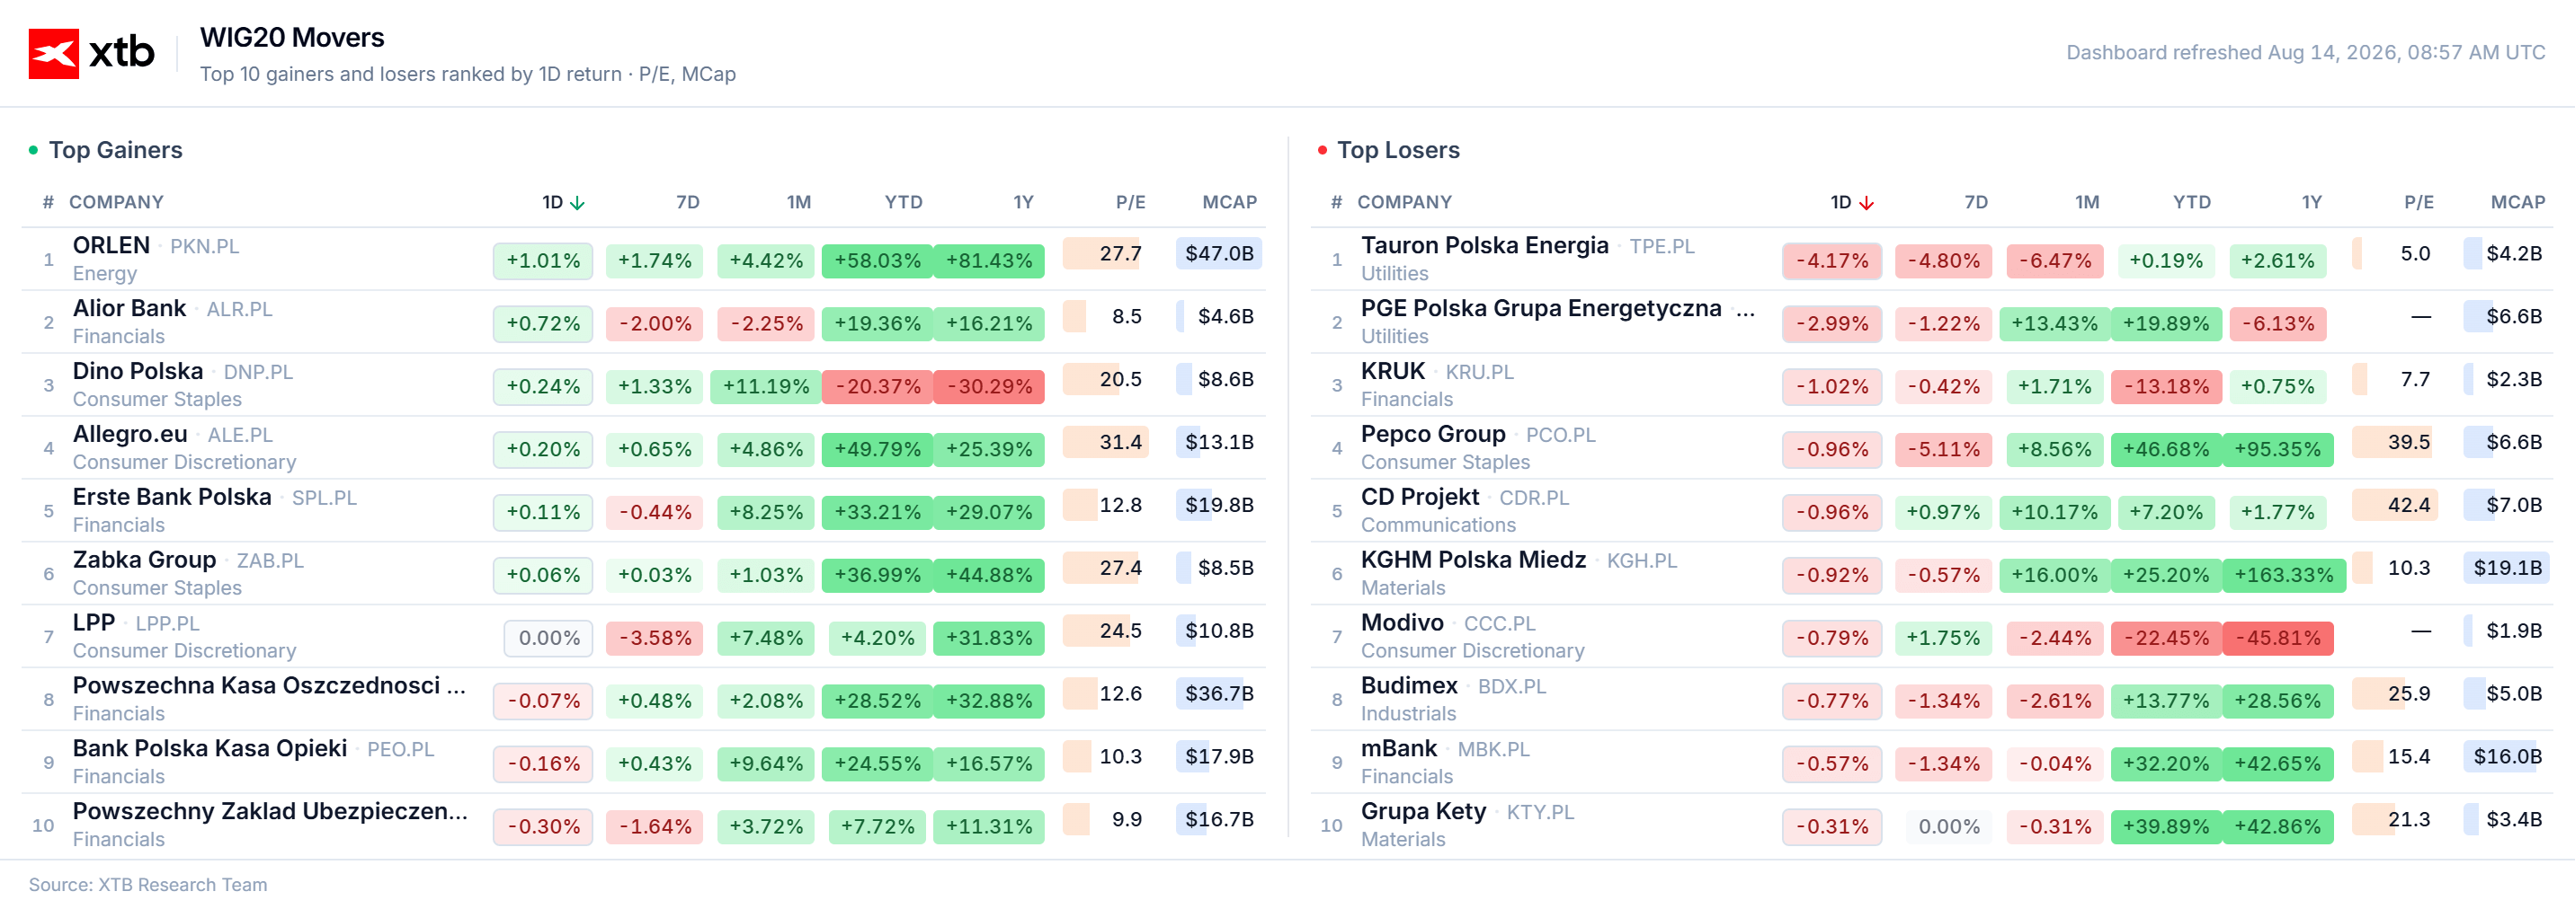Click the Allegro.eu ALE.PL ticker
The height and width of the screenshot is (909, 2575).
click(240, 436)
